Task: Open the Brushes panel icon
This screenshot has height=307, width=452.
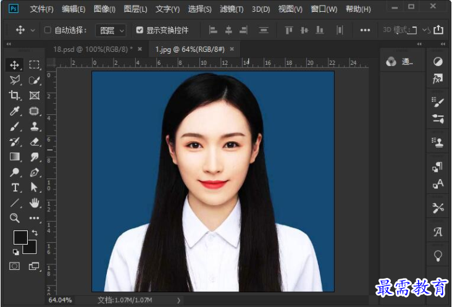Action: point(438,102)
